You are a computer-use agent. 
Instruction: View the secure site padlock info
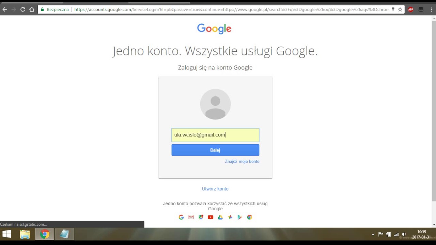pos(42,10)
